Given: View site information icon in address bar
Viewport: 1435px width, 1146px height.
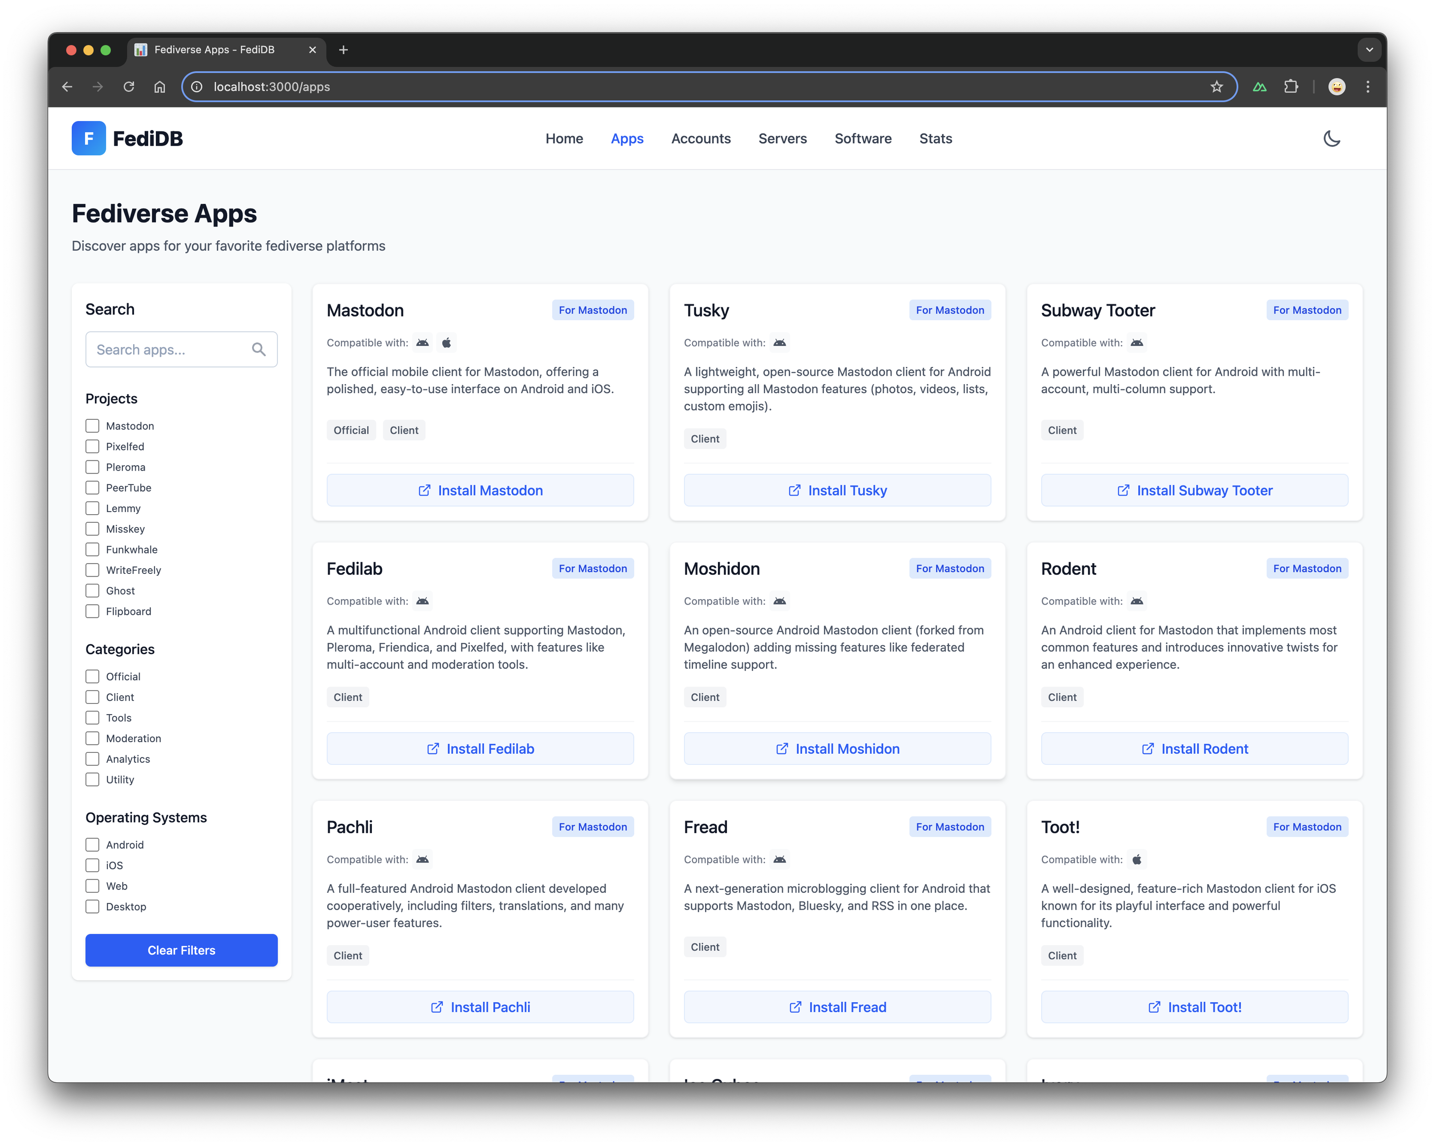Looking at the screenshot, I should (x=197, y=86).
